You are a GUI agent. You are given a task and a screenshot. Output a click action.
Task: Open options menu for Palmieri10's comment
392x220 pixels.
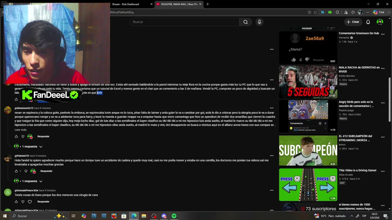(272, 156)
